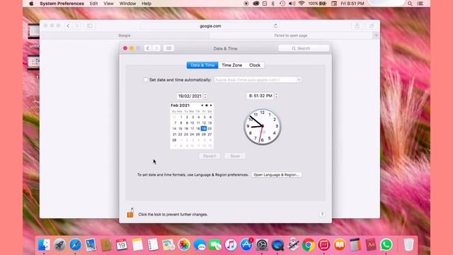
Task: Open Bluetooth menu bar icon
Action: (x=273, y=4)
